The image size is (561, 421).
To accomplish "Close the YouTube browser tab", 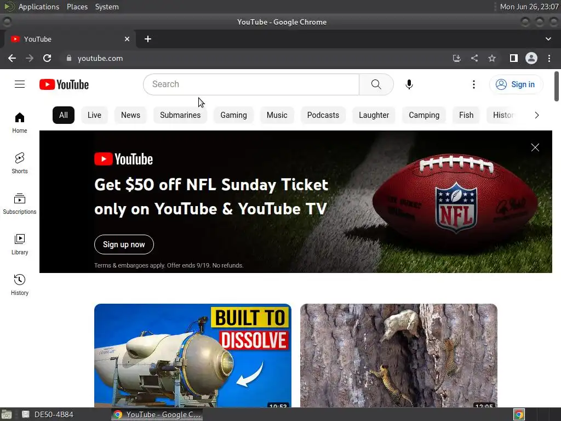I will pyautogui.click(x=127, y=39).
